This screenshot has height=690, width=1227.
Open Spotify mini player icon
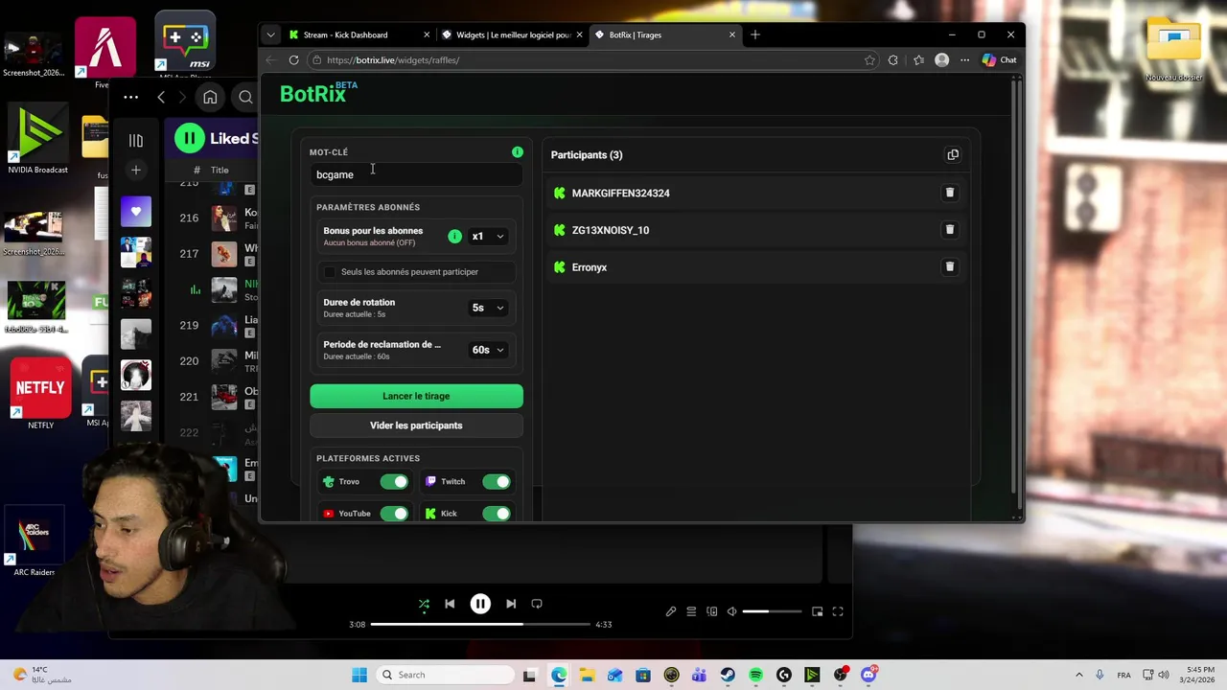[x=817, y=611]
